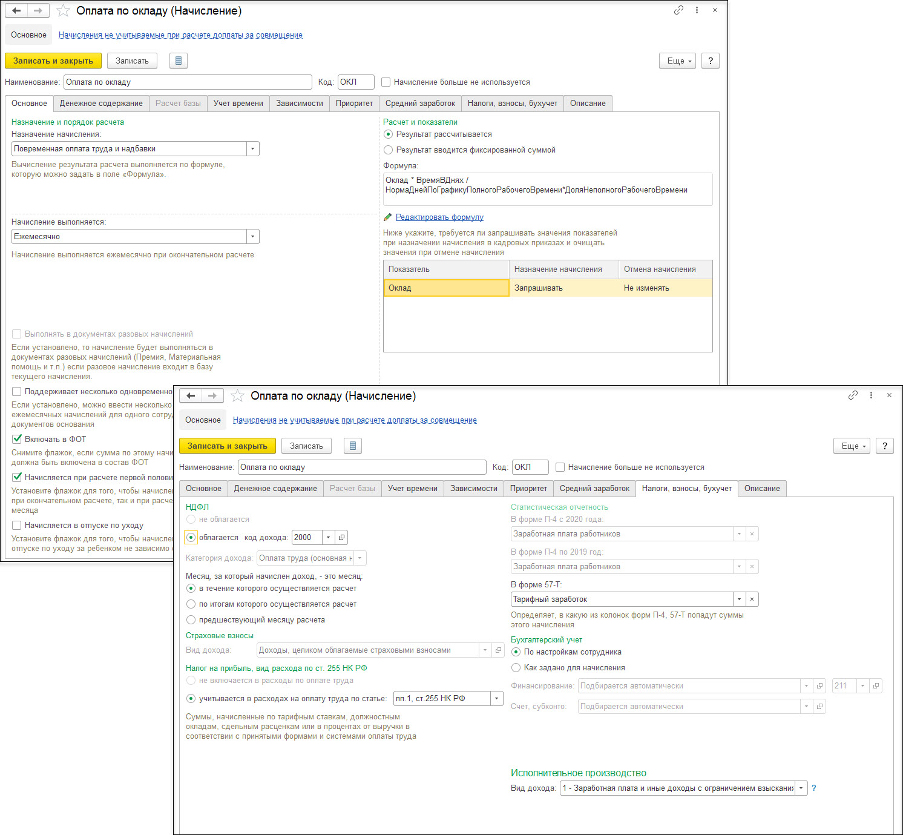Screen dimensions: 903x835
Task: Click the Код field 'ОКЛ' in the rear window
Action: click(x=356, y=82)
